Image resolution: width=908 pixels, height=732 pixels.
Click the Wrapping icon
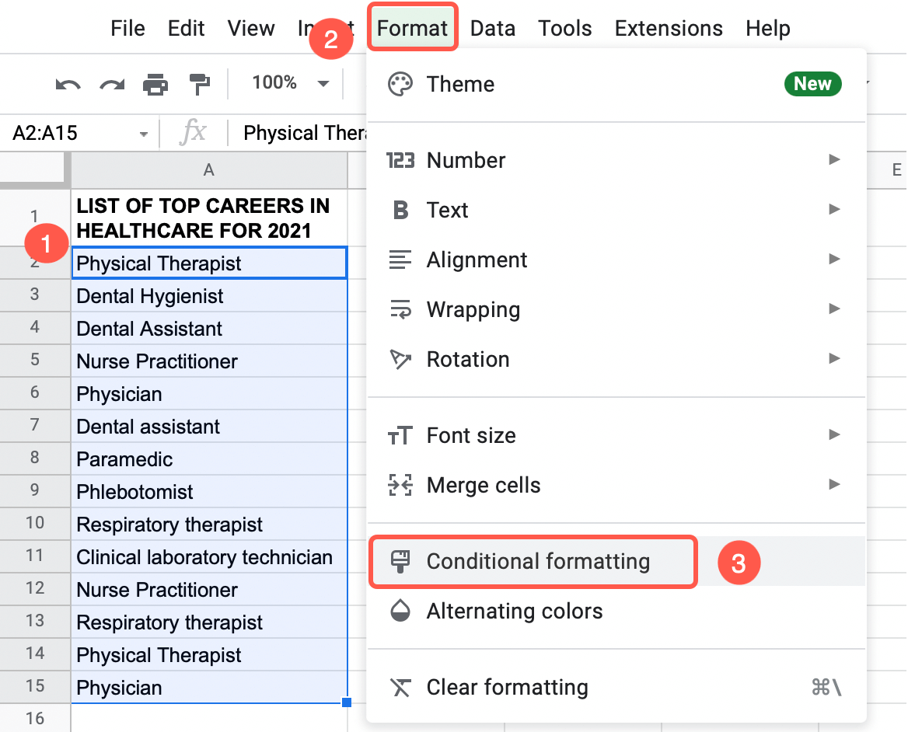pos(399,309)
